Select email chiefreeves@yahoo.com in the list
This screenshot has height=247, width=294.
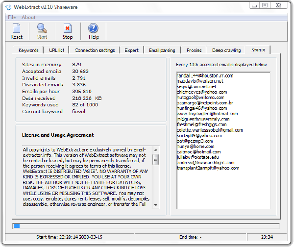point(202,91)
